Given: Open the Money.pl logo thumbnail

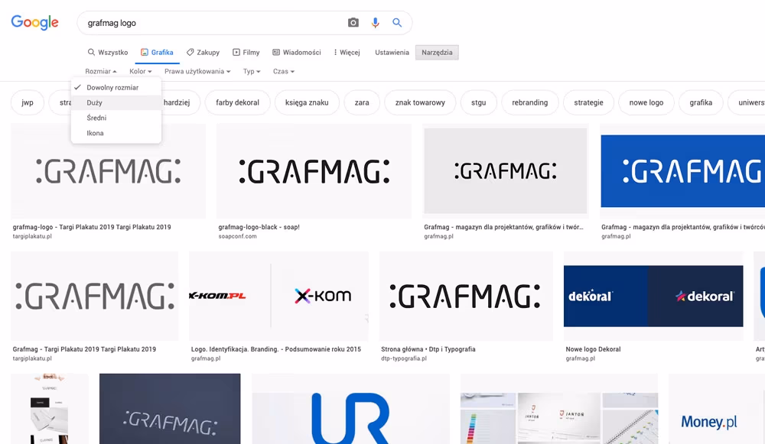Looking at the screenshot, I should pos(717,409).
